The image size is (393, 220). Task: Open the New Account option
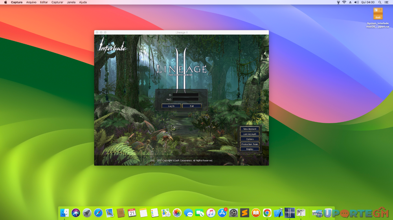tap(250, 129)
